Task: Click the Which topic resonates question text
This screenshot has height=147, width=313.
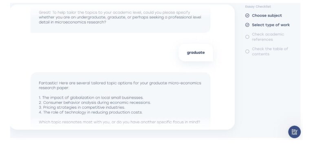Action: coord(119,122)
